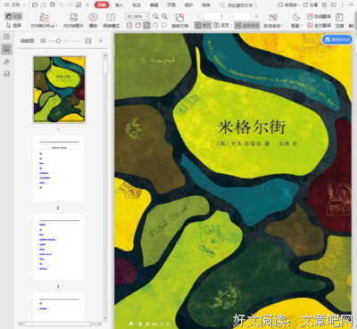Click 旋转文档 rotate document icon
Image resolution: width=357 pixels, height=329 pixels.
[x=179, y=21]
